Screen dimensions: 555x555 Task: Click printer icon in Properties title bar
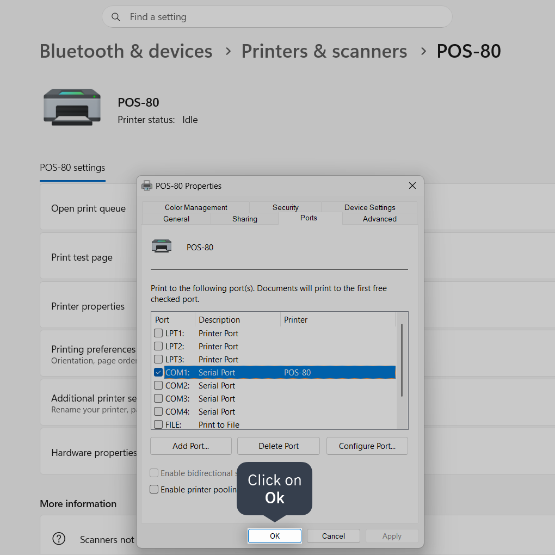(147, 186)
